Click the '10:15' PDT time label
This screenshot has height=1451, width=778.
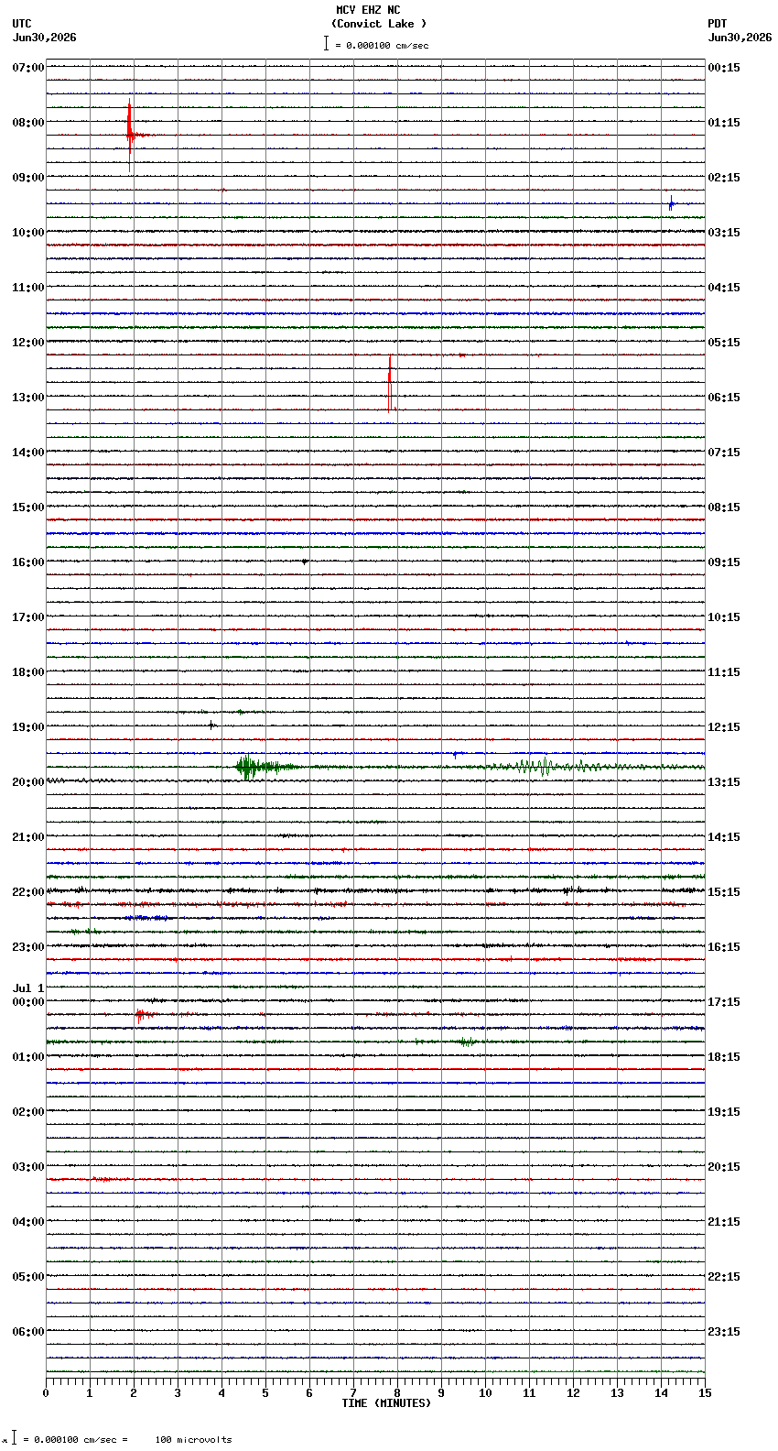[724, 617]
